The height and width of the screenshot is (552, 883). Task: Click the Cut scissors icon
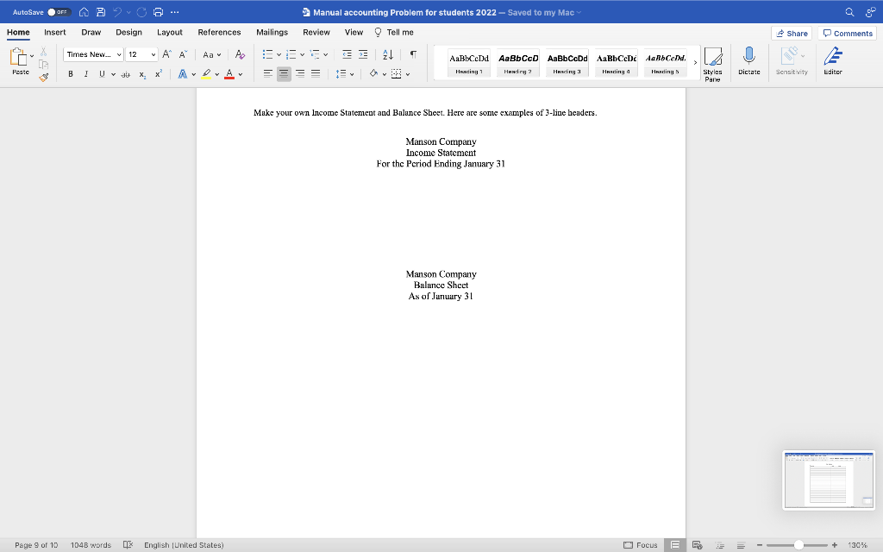click(x=43, y=52)
